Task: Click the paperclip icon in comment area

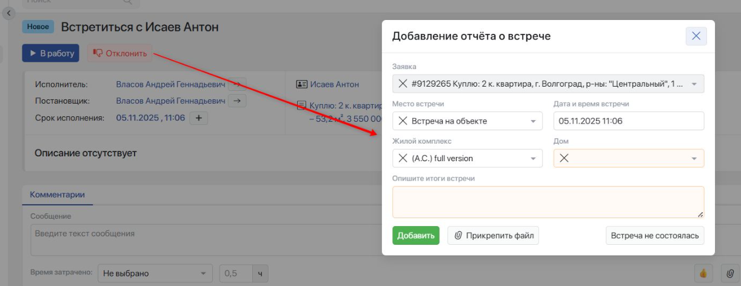Action: (x=729, y=273)
